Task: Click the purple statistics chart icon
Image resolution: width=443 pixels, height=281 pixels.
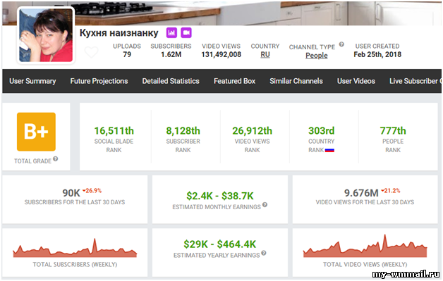Action: pos(171,32)
